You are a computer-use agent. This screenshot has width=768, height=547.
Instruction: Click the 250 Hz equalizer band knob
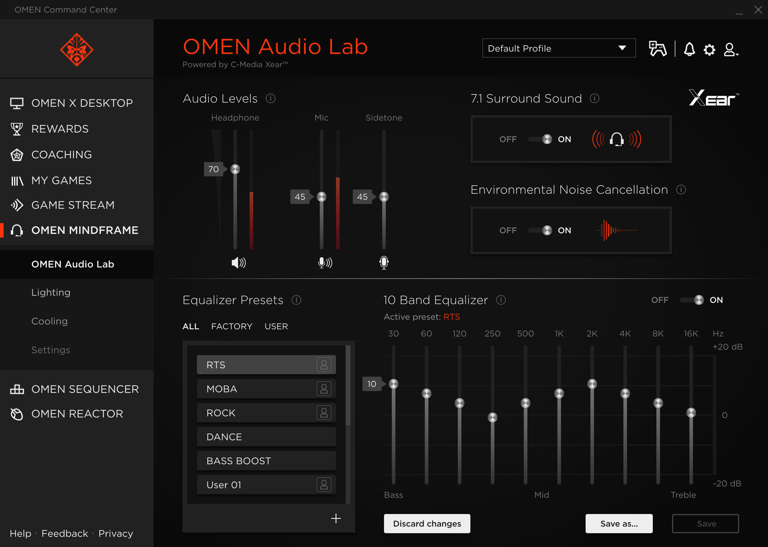point(493,417)
